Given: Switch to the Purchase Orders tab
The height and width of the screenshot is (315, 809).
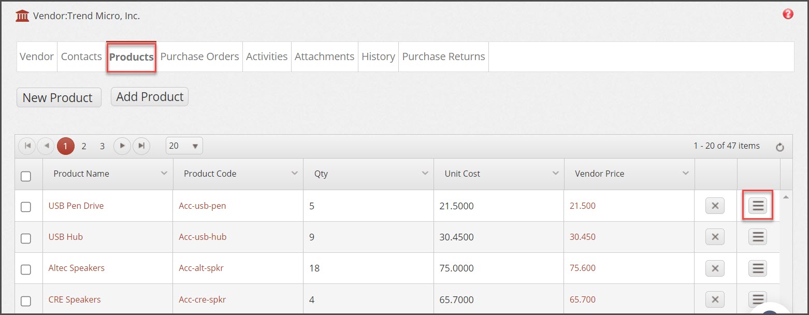Looking at the screenshot, I should coord(199,56).
